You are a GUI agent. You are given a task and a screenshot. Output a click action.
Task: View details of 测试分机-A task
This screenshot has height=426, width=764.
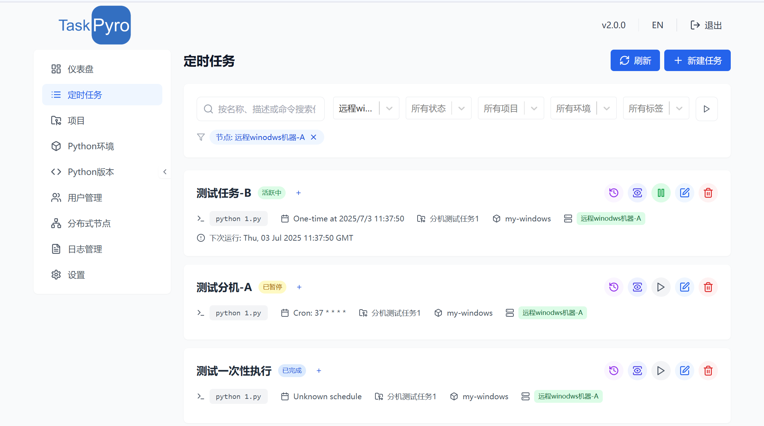coord(637,287)
